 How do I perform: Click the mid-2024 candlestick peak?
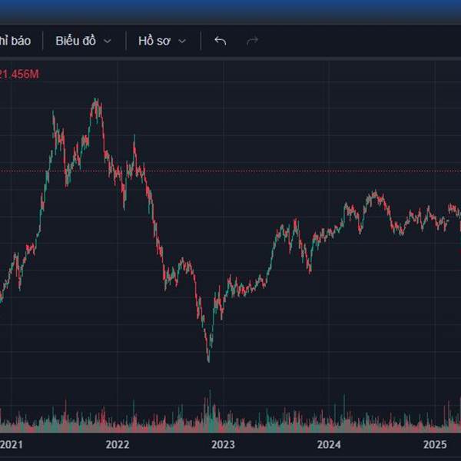375,194
